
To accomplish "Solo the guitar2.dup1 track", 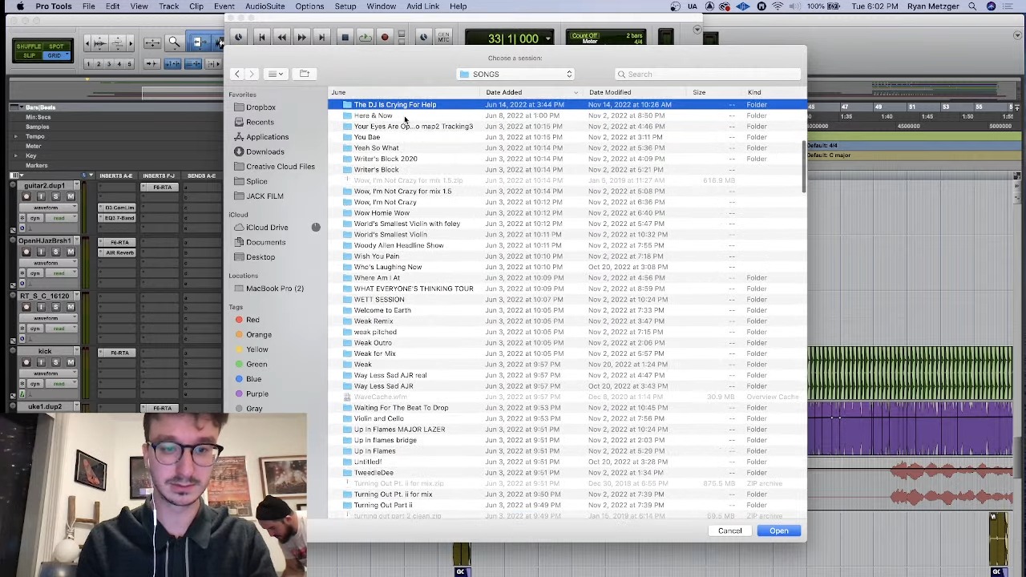I will pos(55,197).
